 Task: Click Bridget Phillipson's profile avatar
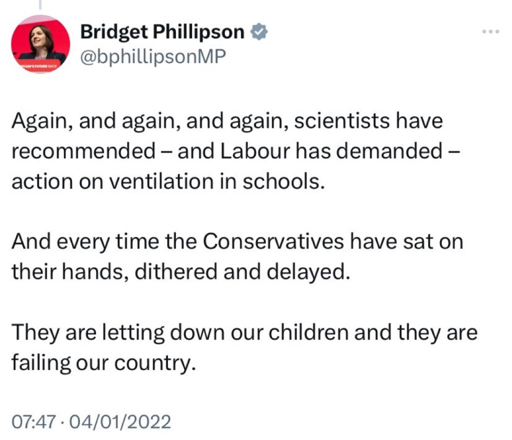click(40, 44)
